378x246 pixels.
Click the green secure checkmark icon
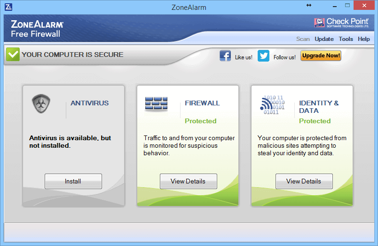point(13,54)
